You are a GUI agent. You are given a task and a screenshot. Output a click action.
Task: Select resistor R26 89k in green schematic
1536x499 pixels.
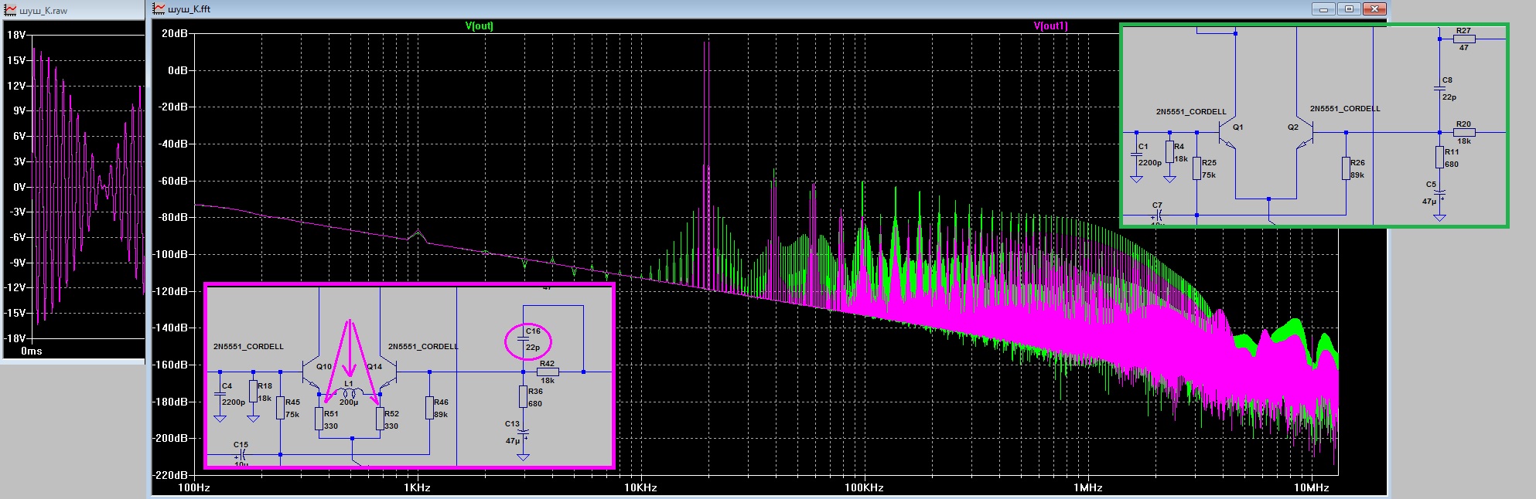(x=1347, y=168)
